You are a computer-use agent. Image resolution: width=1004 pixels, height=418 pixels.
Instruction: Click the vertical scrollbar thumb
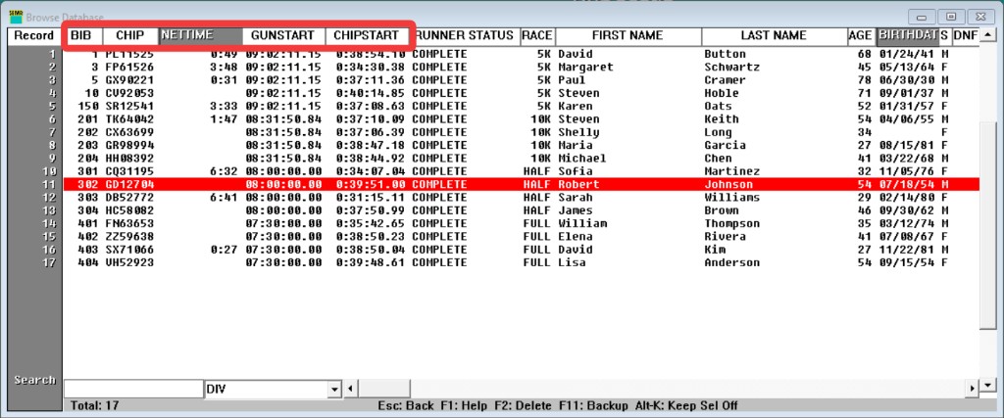[988, 224]
